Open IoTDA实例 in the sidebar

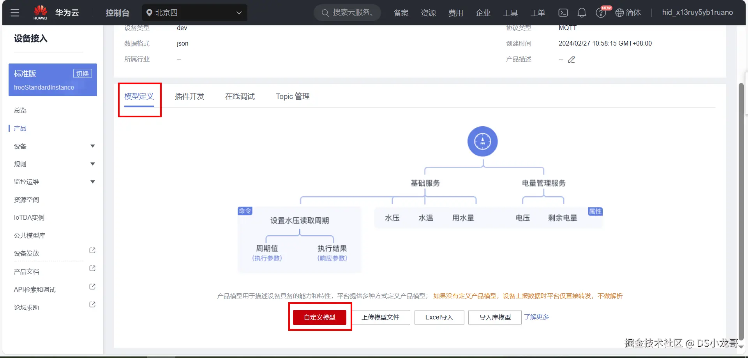(x=29, y=218)
